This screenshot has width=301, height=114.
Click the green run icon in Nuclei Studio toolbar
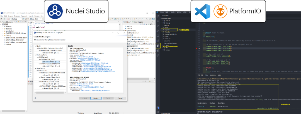tap(5, 19)
